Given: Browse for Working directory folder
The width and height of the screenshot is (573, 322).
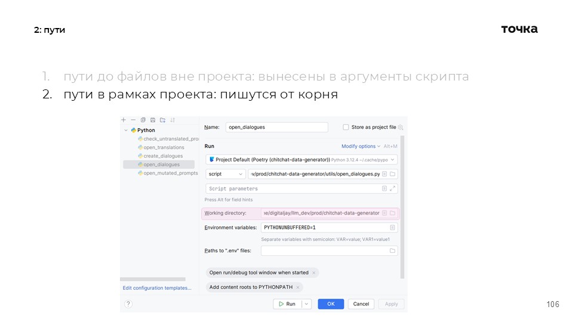Looking at the screenshot, I should tap(393, 213).
